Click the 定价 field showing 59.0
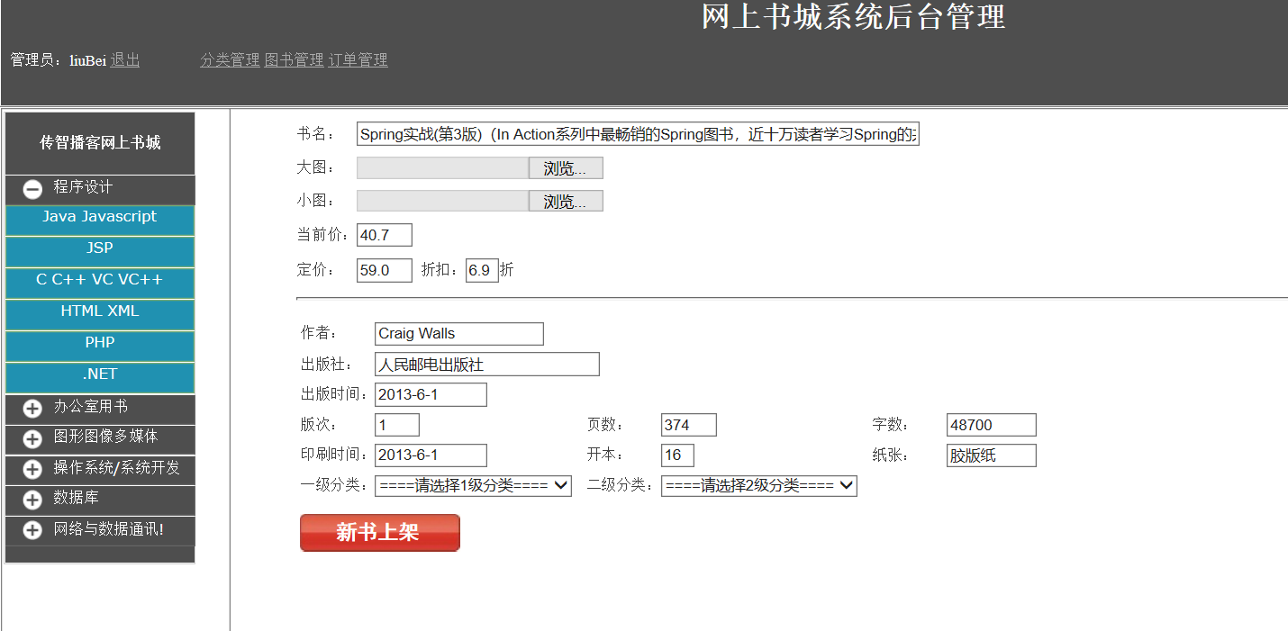1288x631 pixels. pyautogui.click(x=385, y=270)
